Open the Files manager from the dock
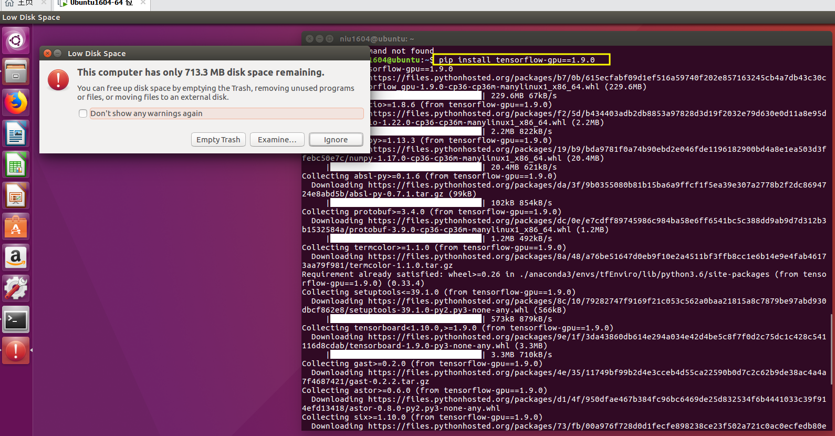Screen dimensions: 835x436 (x=16, y=71)
